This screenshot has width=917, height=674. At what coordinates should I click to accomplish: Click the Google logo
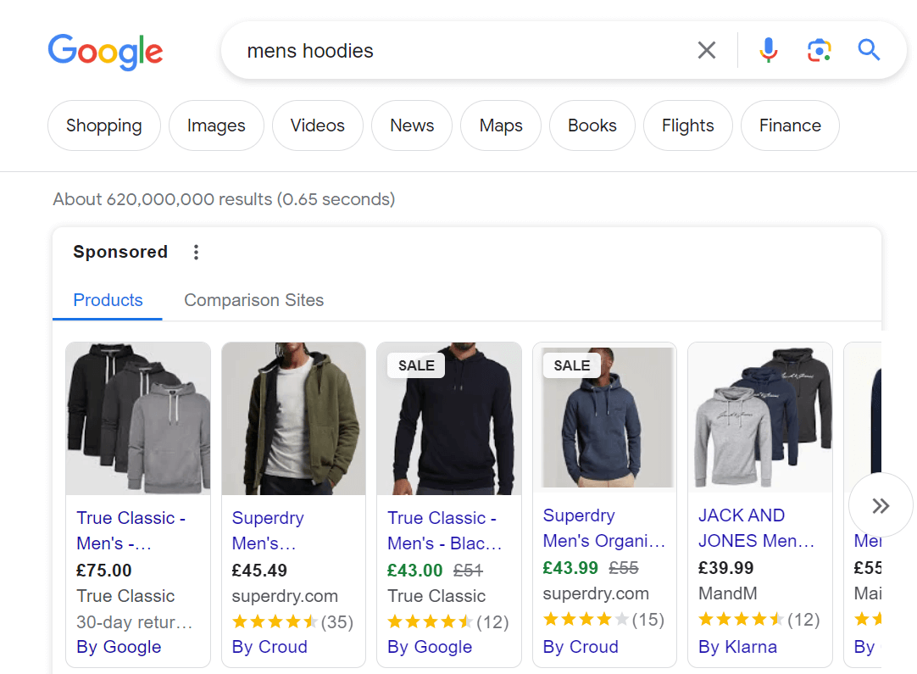[x=105, y=52]
